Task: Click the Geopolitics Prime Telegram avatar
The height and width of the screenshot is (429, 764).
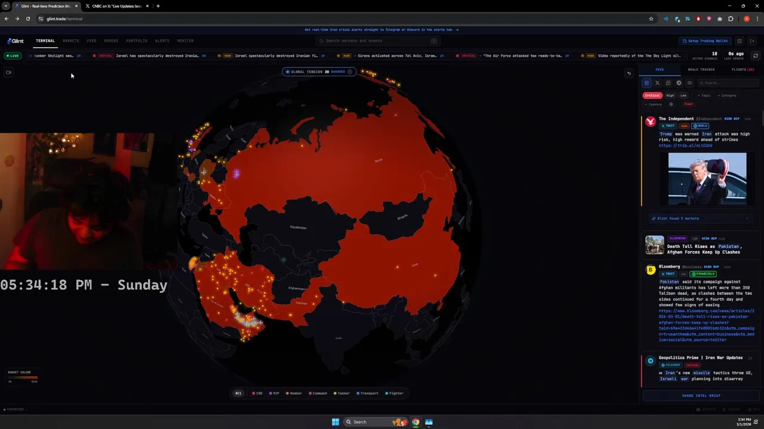Action: click(x=651, y=360)
